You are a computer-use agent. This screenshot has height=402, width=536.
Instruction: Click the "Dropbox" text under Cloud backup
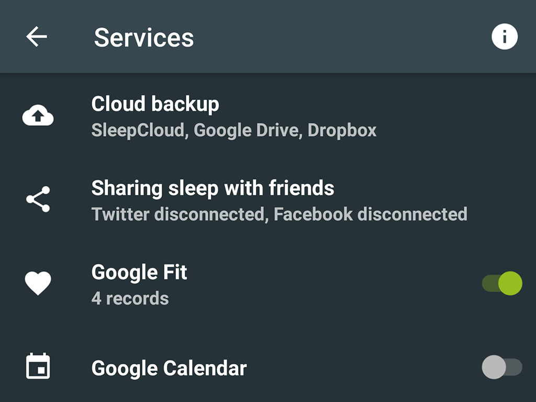[342, 130]
